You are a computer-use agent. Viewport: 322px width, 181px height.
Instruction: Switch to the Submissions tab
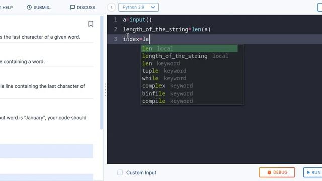40,7
